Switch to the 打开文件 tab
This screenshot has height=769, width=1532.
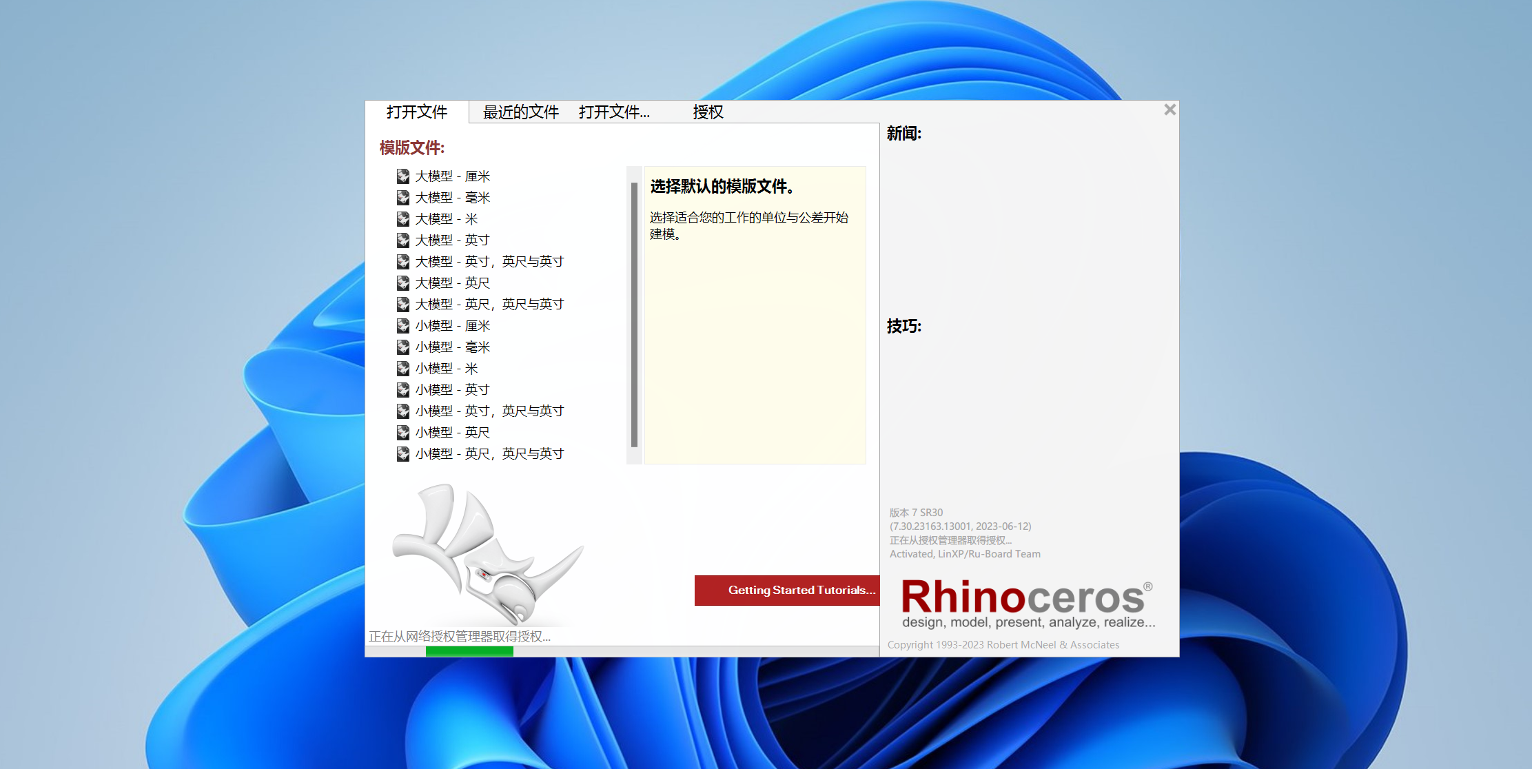[x=417, y=112]
